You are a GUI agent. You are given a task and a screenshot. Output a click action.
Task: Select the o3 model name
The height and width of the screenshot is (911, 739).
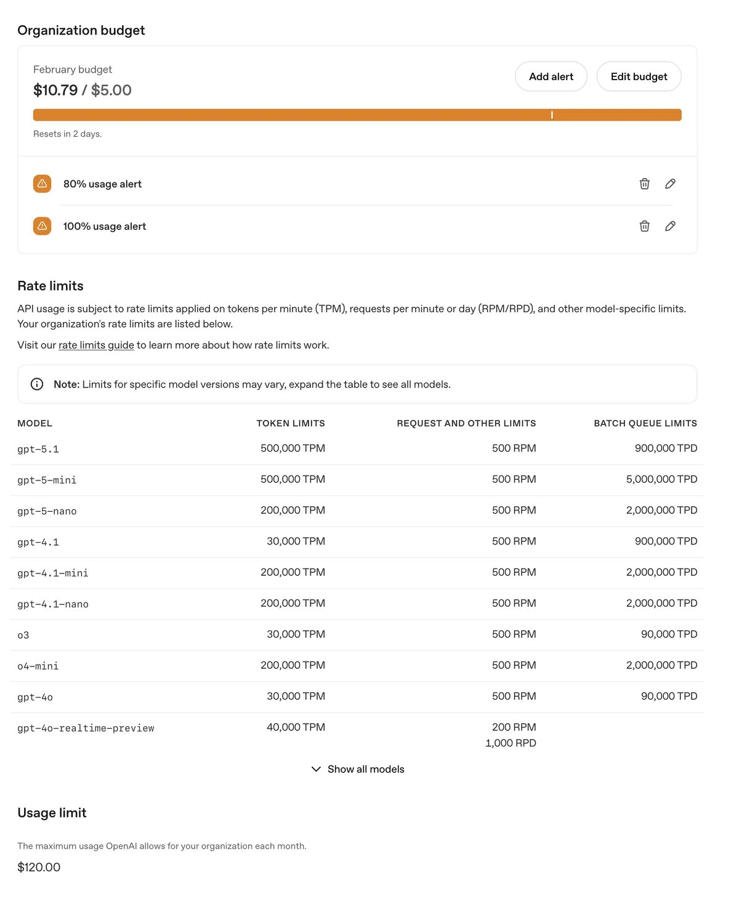pyautogui.click(x=23, y=635)
